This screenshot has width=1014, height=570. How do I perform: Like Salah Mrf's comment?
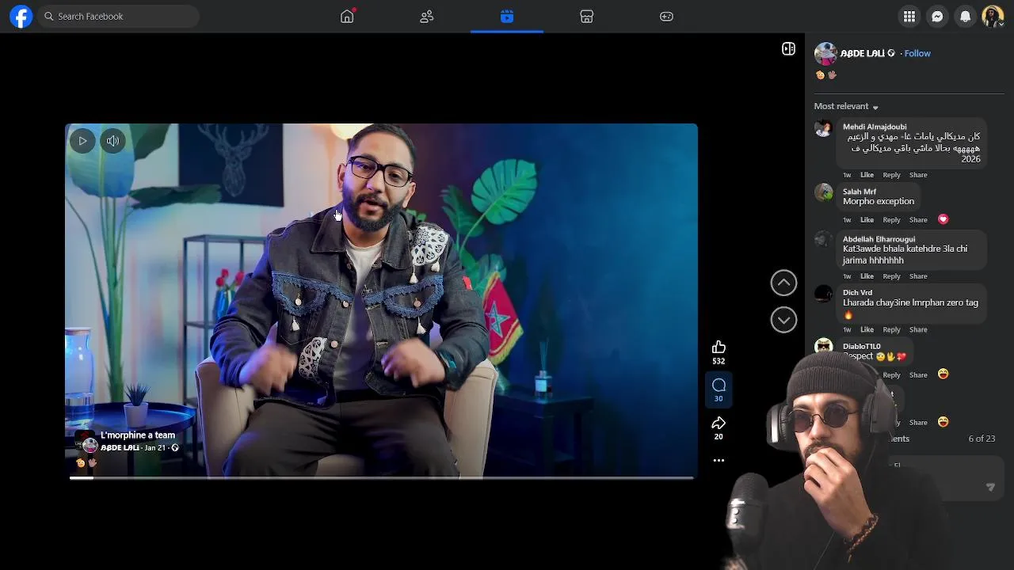867,220
